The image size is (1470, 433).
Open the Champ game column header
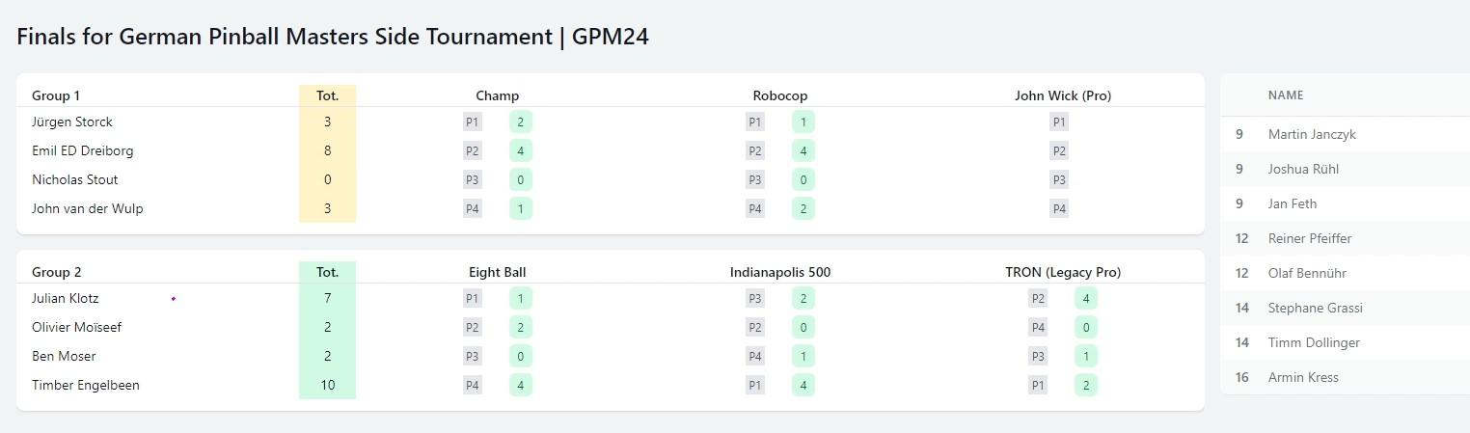tap(498, 95)
